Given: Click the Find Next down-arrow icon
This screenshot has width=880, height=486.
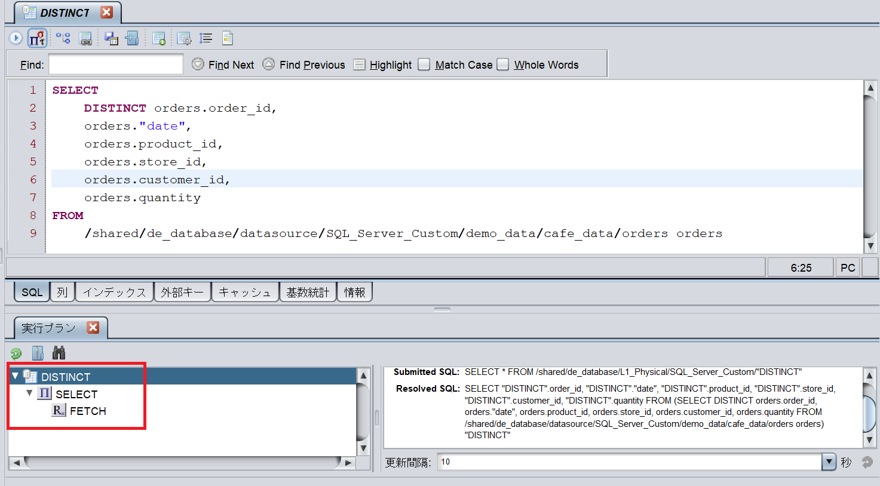Looking at the screenshot, I should (x=198, y=64).
